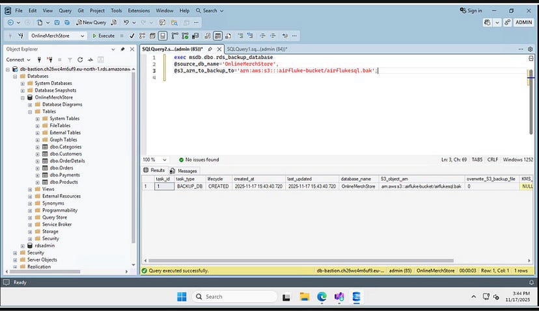Toggle Include Live Query Statistics
Viewport: 539px width, 311px height.
(185, 36)
